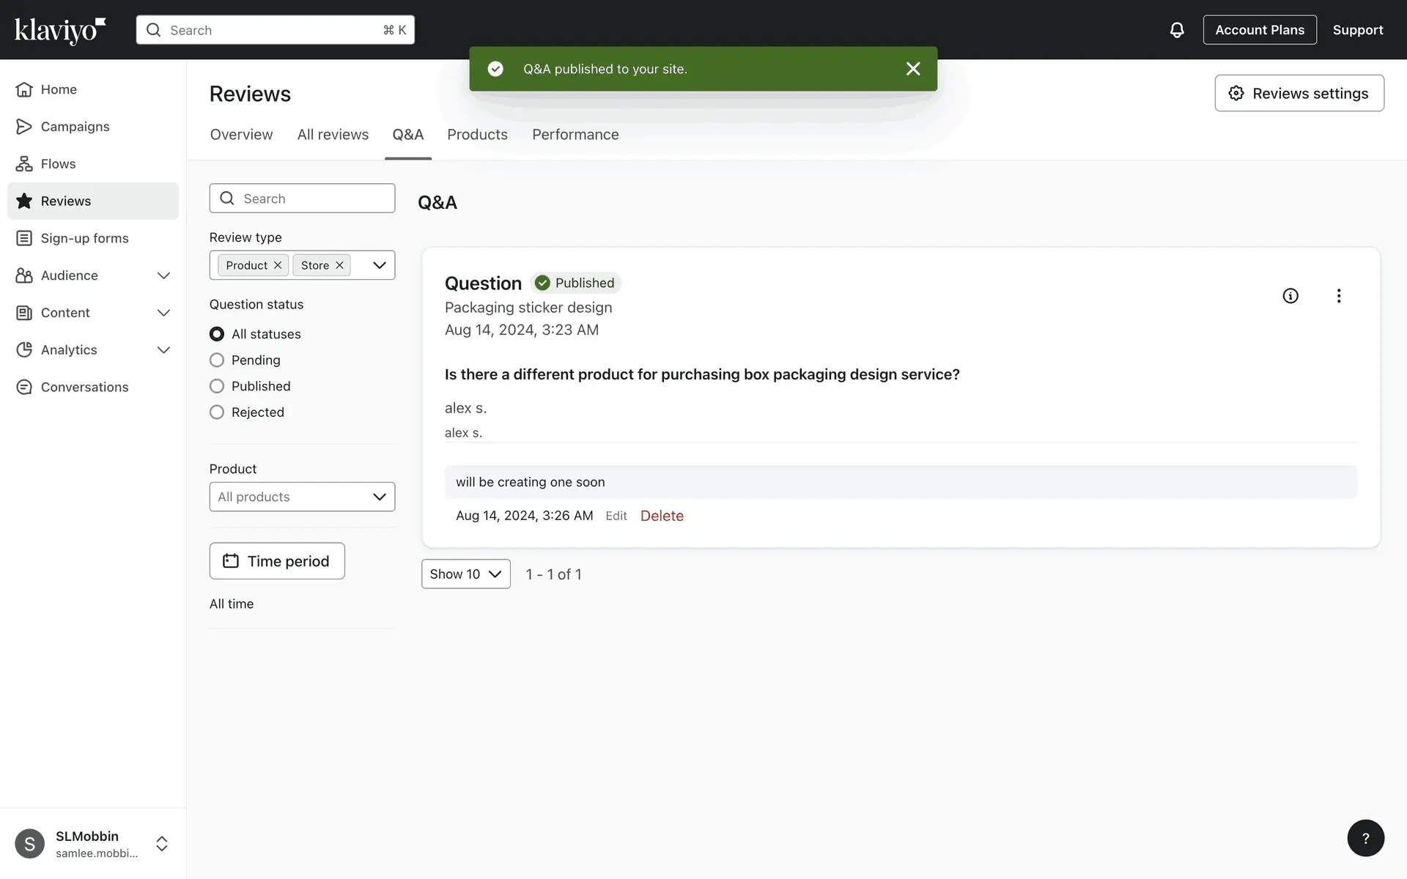Open the Show 10 page size dropdown
Screen dimensions: 1407x879
(465, 574)
